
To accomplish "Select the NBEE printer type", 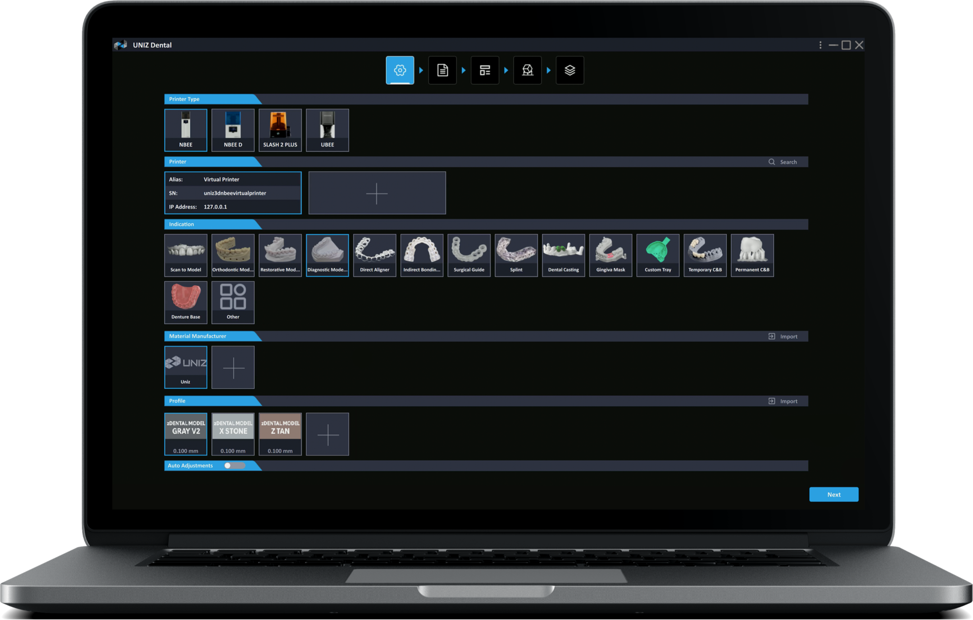I will tap(186, 130).
